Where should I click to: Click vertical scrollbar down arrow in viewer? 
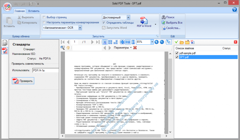coord(170,132)
